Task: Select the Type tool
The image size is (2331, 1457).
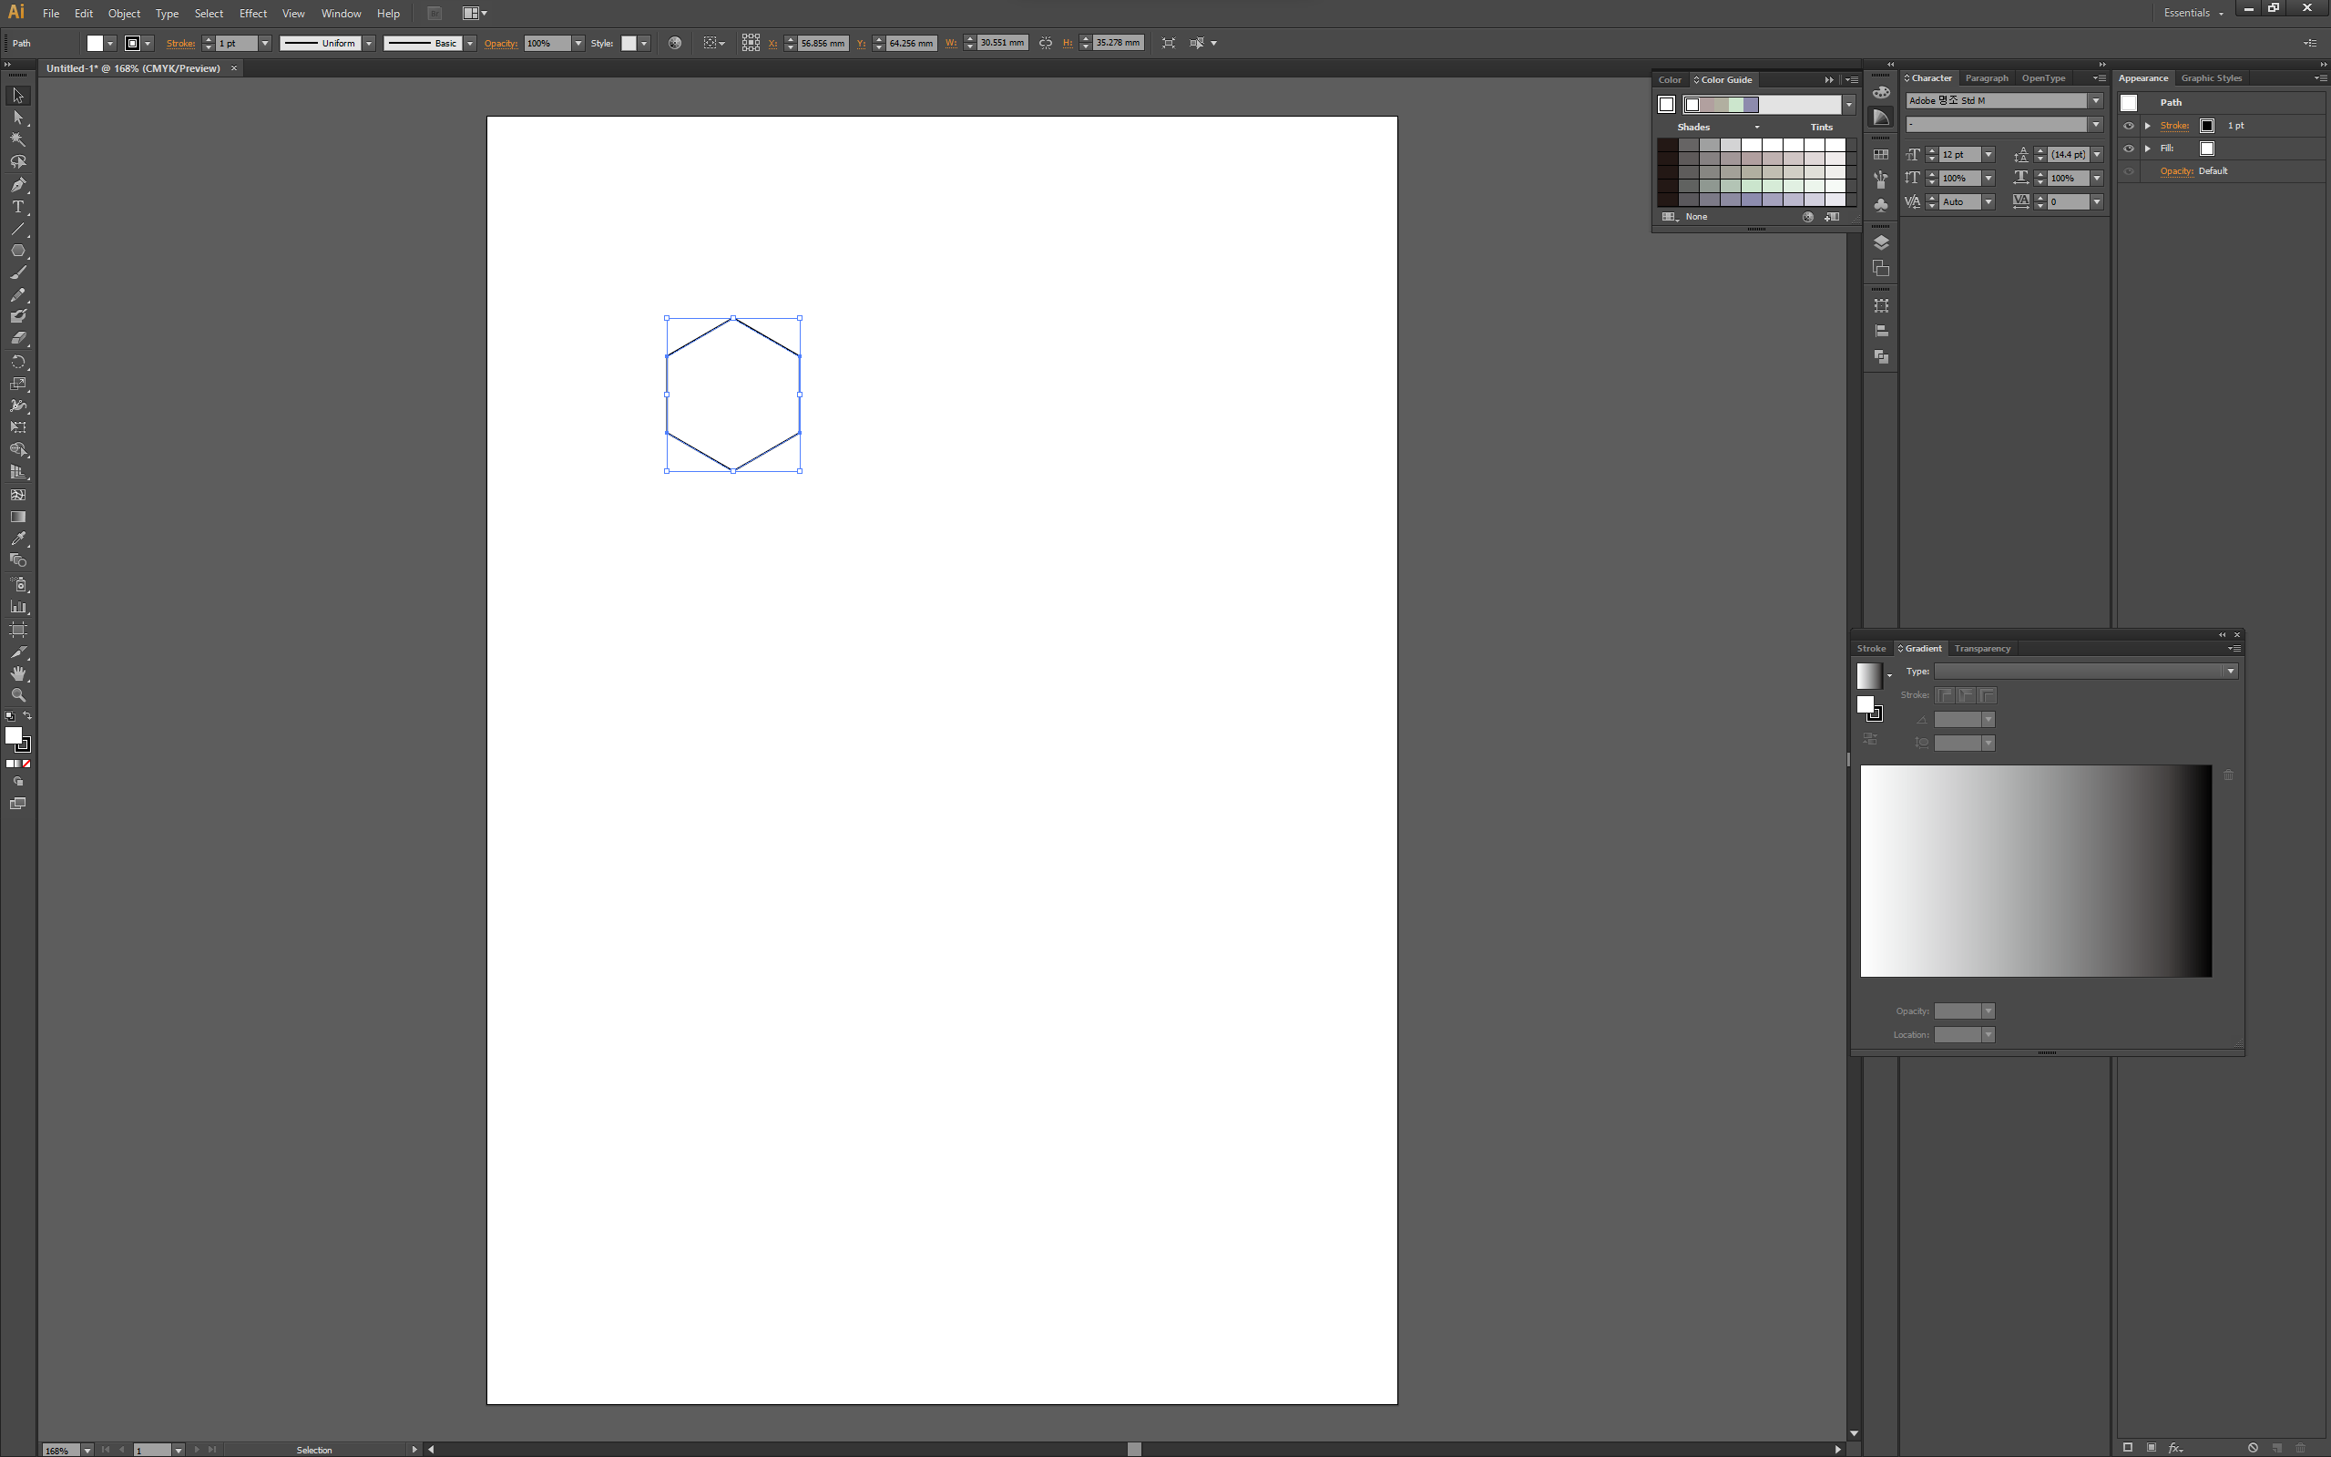Action: [x=17, y=206]
